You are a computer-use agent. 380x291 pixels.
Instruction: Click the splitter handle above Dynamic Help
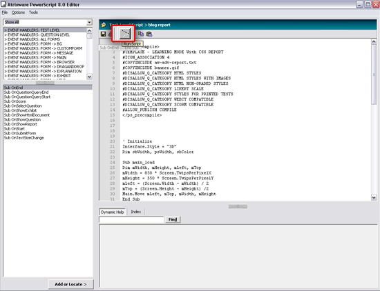[x=238, y=206]
